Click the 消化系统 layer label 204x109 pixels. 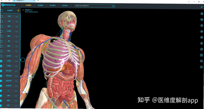9,71
